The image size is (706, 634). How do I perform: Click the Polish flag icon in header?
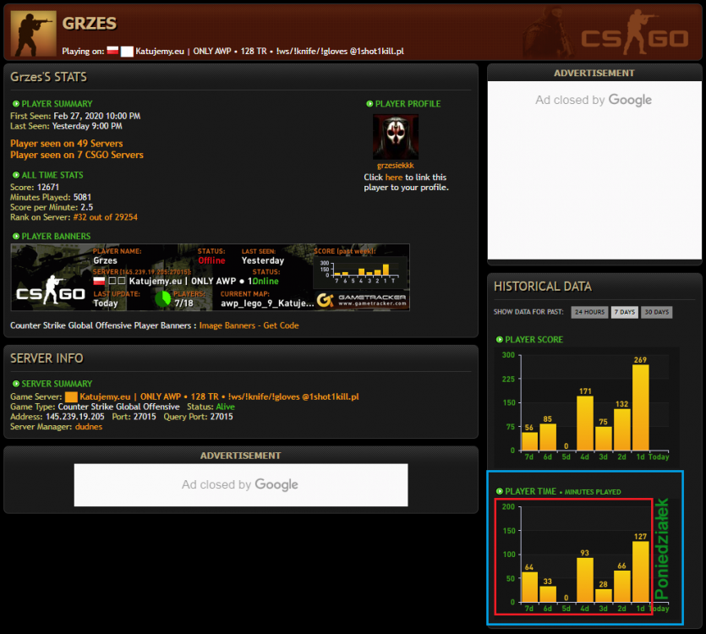(112, 51)
